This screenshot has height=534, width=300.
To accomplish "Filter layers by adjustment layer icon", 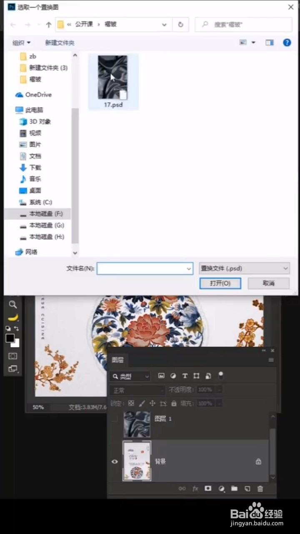I will (x=173, y=376).
